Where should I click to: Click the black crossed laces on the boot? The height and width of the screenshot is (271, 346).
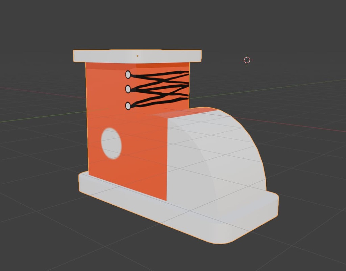[x=160, y=89]
